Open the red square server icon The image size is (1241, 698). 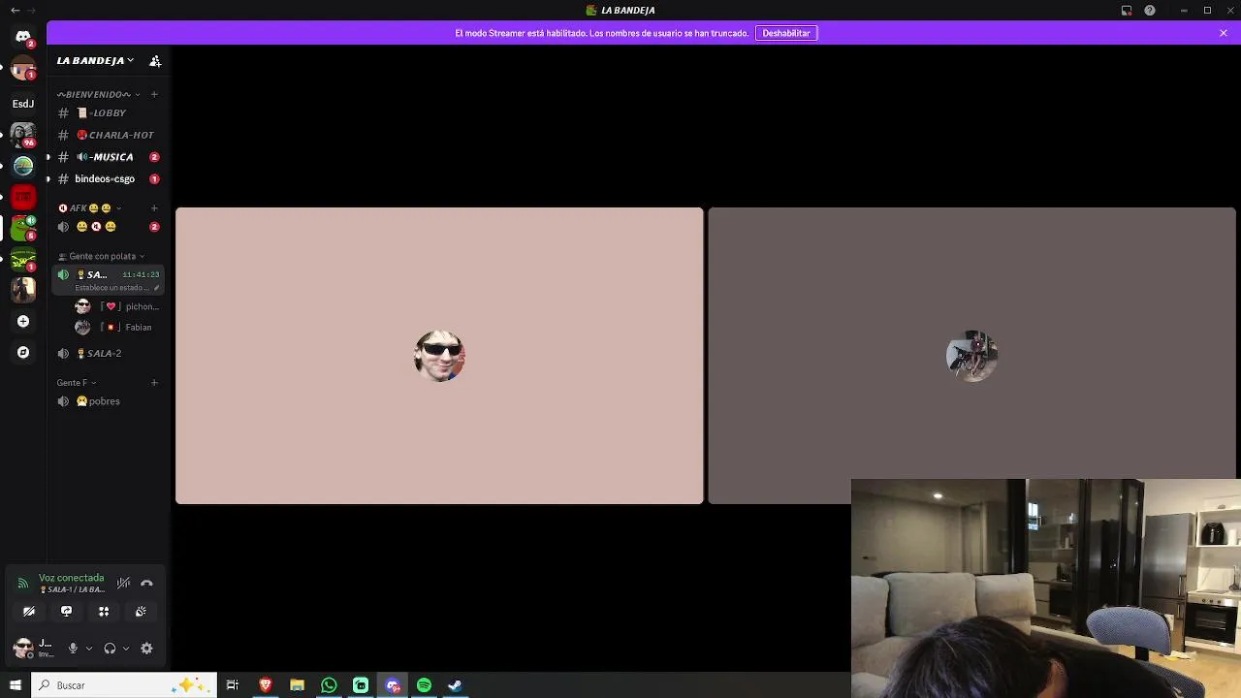[x=23, y=197]
